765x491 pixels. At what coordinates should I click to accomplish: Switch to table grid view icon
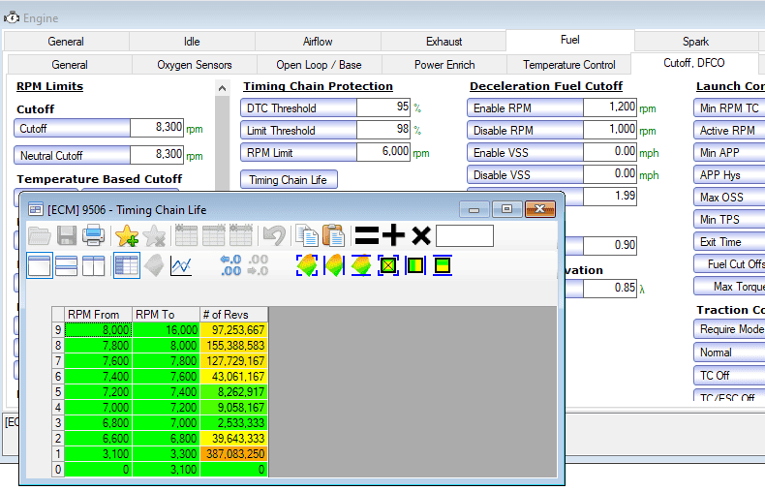click(x=127, y=266)
